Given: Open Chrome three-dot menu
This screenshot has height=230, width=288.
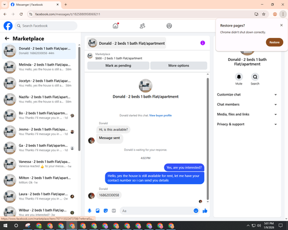Looking at the screenshot, I should click(x=283, y=14).
